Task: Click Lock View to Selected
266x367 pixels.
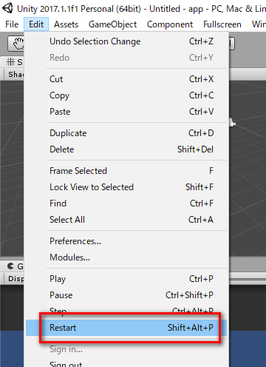Action: pyautogui.click(x=126, y=187)
